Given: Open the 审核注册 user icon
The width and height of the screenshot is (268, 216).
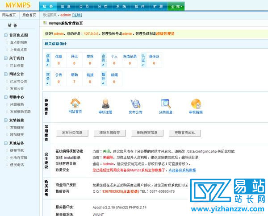Looking at the screenshot, I should coord(105,104).
